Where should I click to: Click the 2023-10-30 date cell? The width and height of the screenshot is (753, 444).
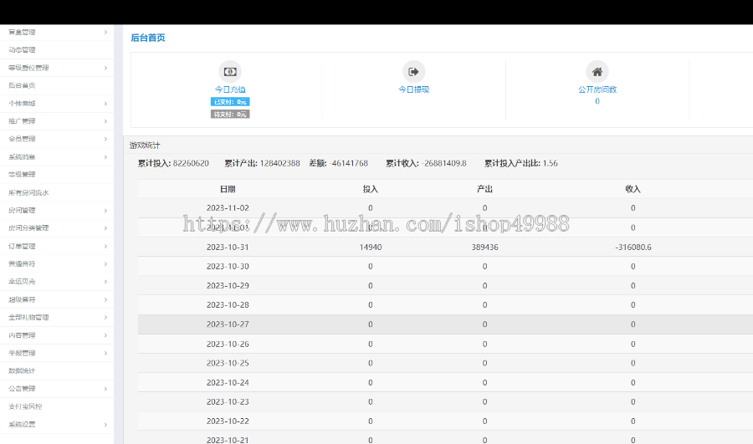[228, 267]
